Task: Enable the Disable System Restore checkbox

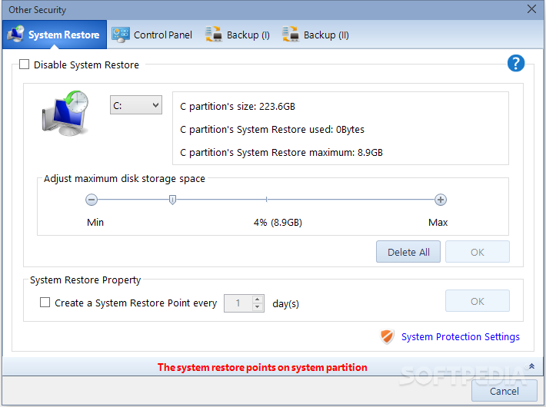Action: pyautogui.click(x=24, y=65)
